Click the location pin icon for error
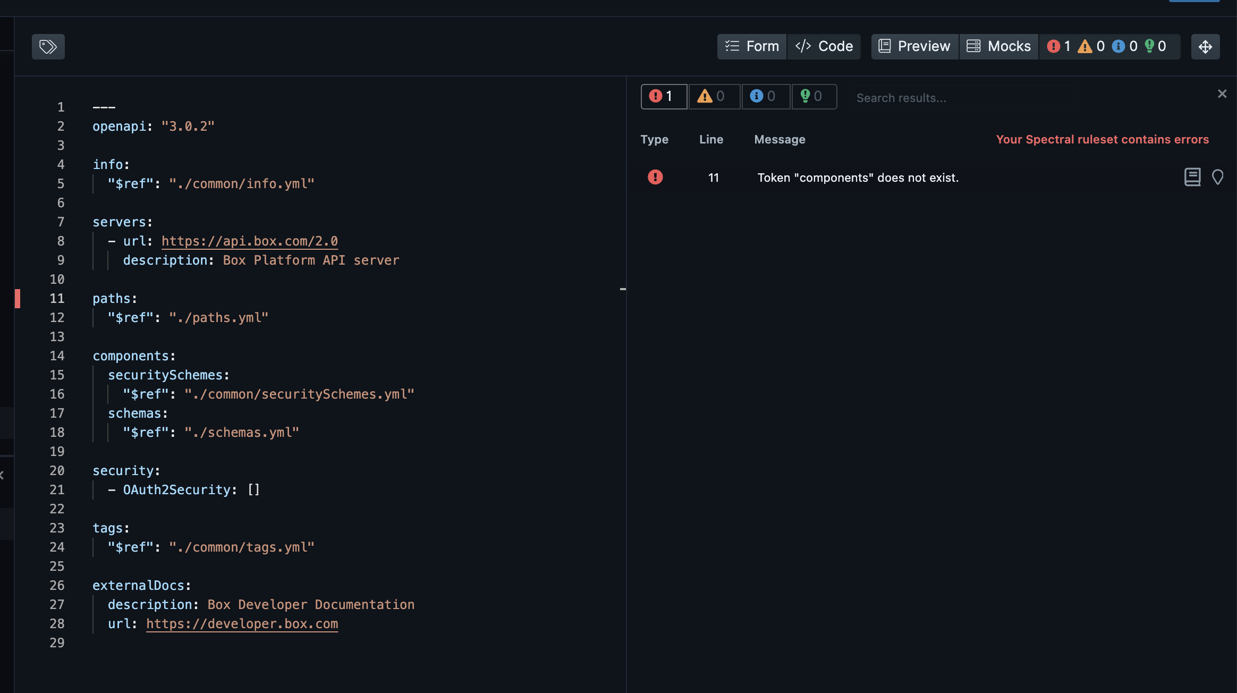 click(x=1217, y=177)
